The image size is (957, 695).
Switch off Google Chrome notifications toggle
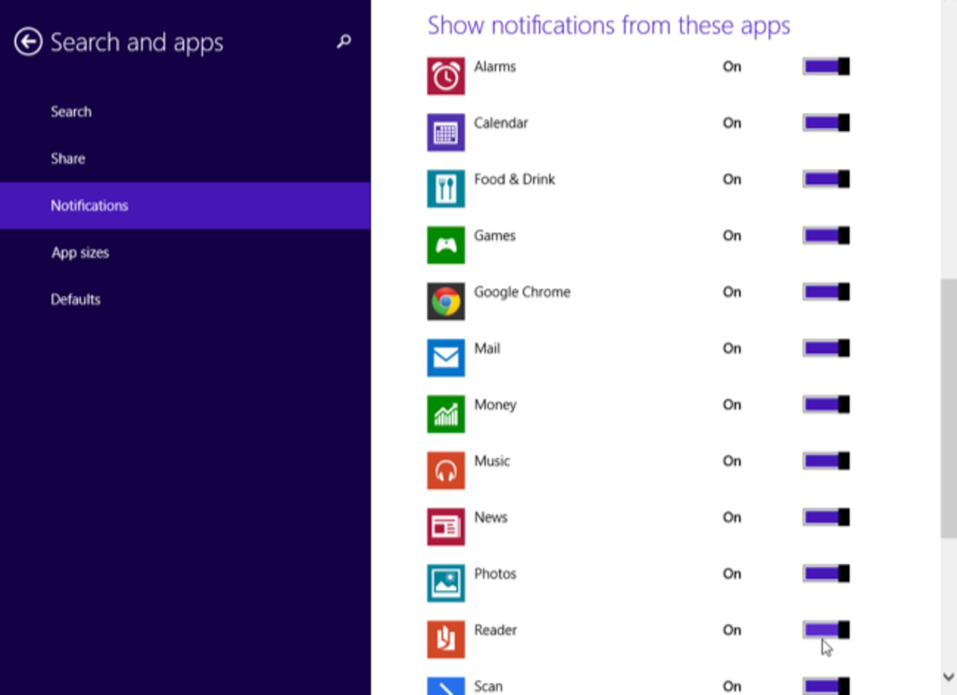(x=826, y=292)
